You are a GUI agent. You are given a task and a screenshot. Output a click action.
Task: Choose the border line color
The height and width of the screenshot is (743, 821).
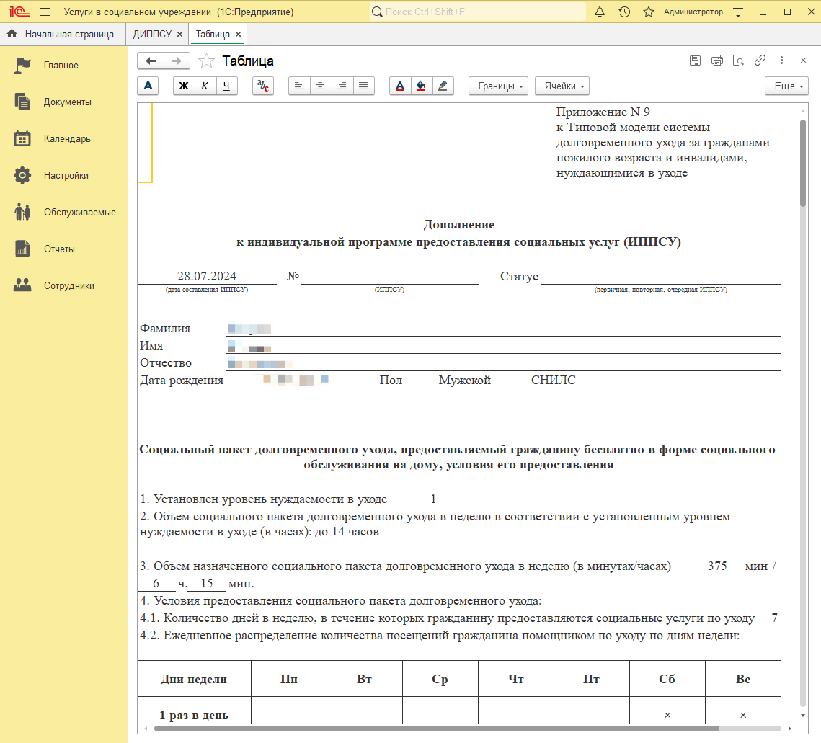[x=443, y=86]
